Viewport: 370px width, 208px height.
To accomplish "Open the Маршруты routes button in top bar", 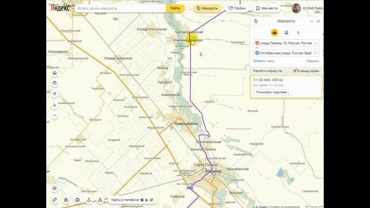I will (x=208, y=8).
